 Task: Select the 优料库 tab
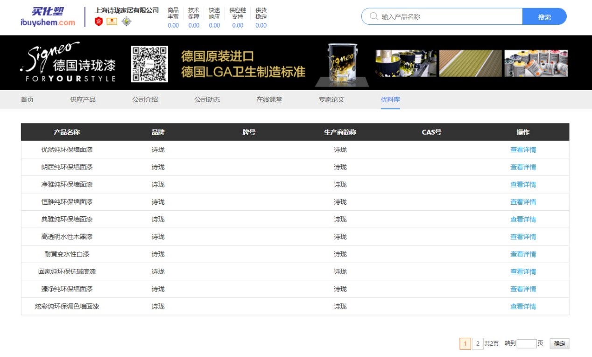click(390, 100)
